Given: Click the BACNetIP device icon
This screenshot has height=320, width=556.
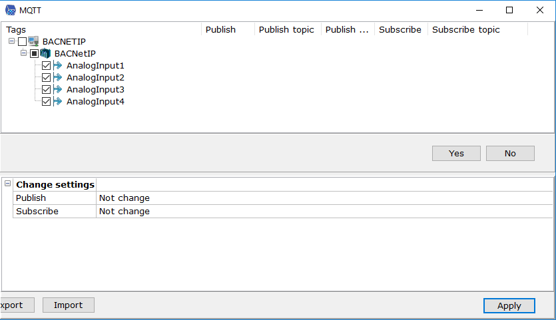Looking at the screenshot, I should (x=45, y=53).
